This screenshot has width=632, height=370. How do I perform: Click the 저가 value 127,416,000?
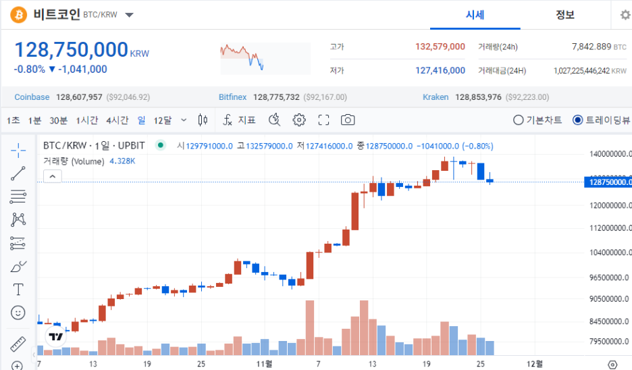440,70
